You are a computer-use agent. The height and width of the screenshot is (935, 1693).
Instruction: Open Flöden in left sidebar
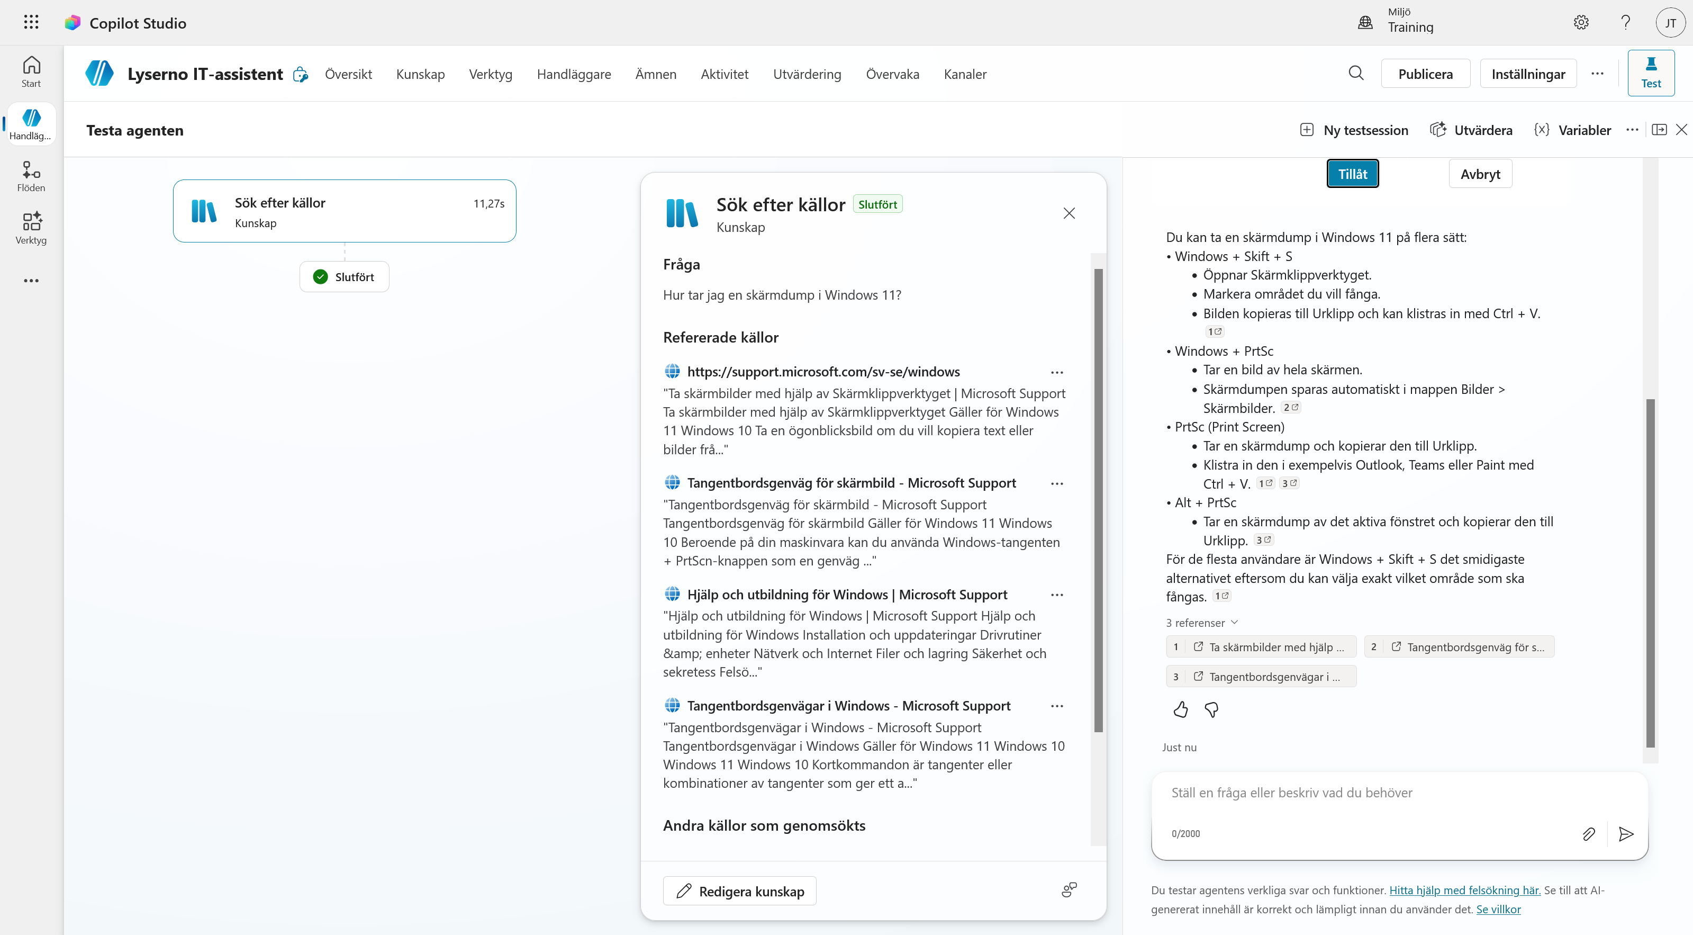(31, 176)
